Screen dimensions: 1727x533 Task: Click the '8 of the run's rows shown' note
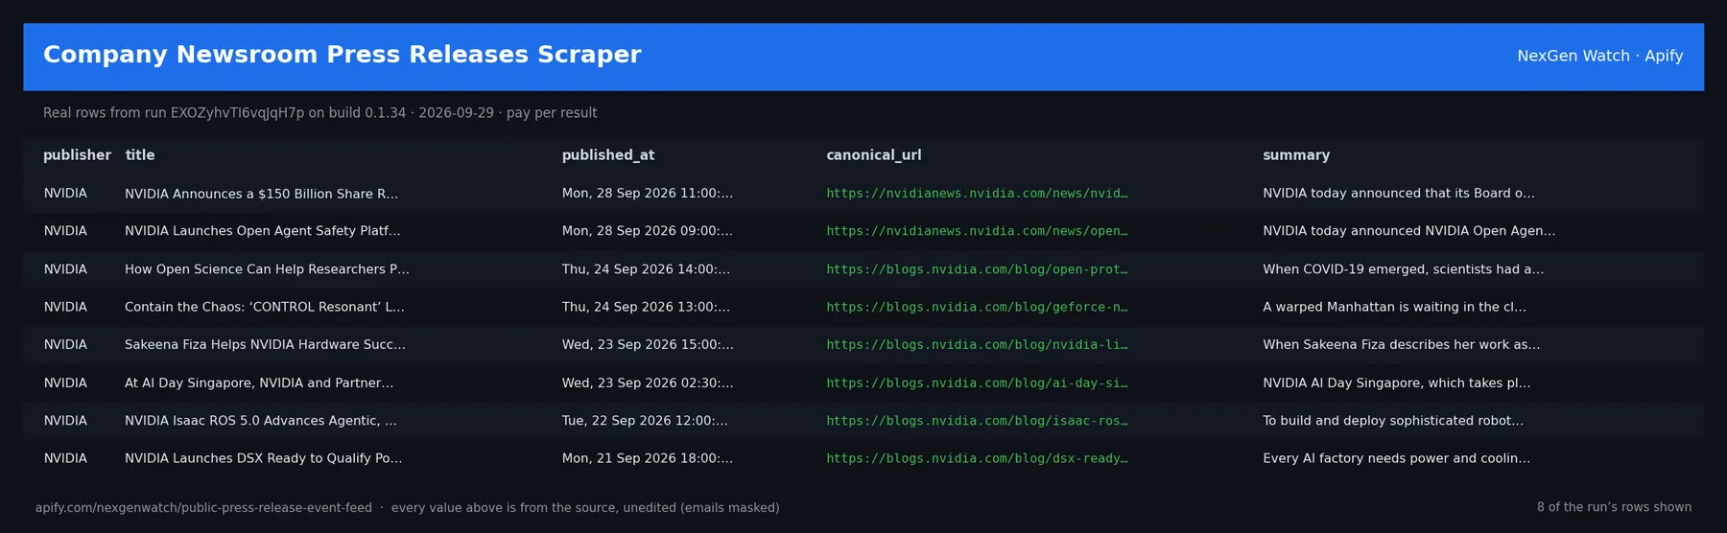tap(1614, 508)
